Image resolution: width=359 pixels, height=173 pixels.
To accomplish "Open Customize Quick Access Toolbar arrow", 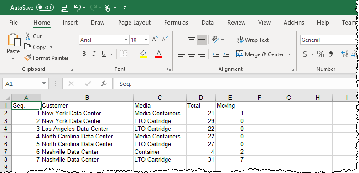I will pyautogui.click(x=125, y=8).
